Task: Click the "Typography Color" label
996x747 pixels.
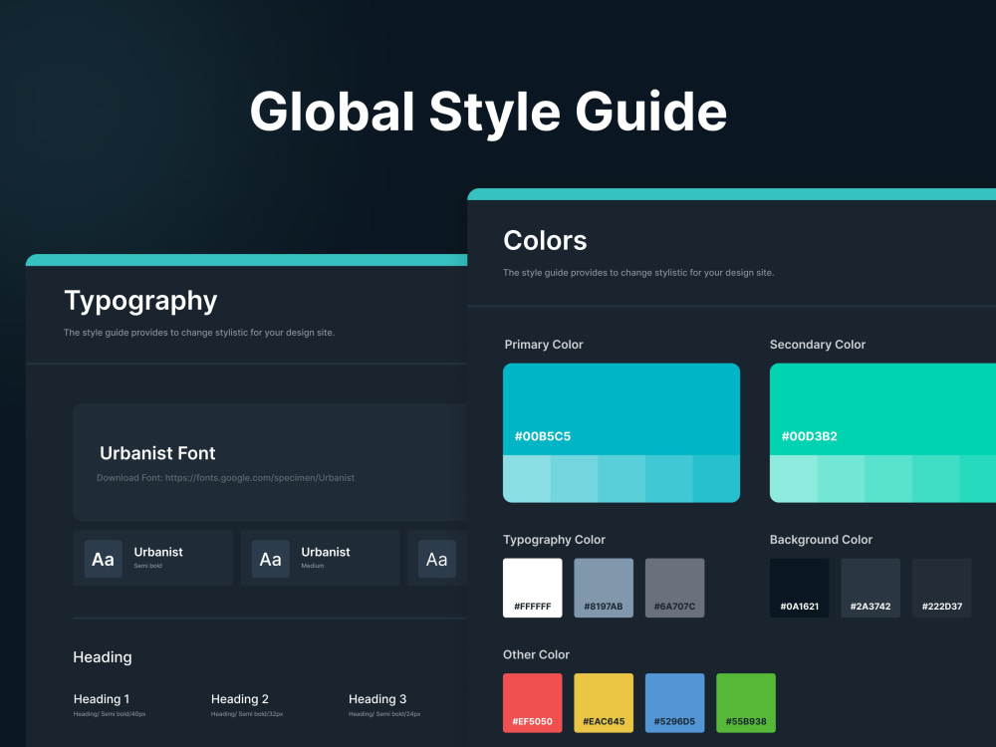Action: 554,540
